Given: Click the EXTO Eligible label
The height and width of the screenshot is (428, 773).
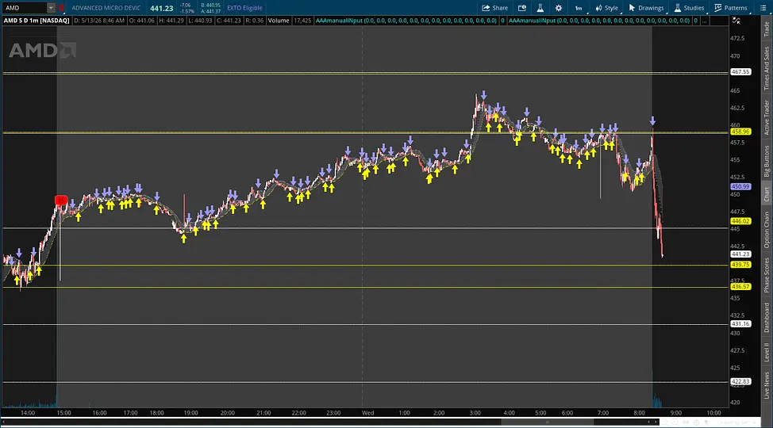Looking at the screenshot, I should [x=244, y=8].
